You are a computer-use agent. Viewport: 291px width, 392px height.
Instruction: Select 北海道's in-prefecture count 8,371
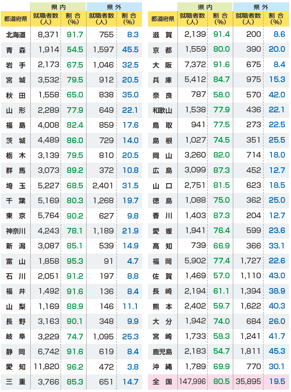coord(48,35)
